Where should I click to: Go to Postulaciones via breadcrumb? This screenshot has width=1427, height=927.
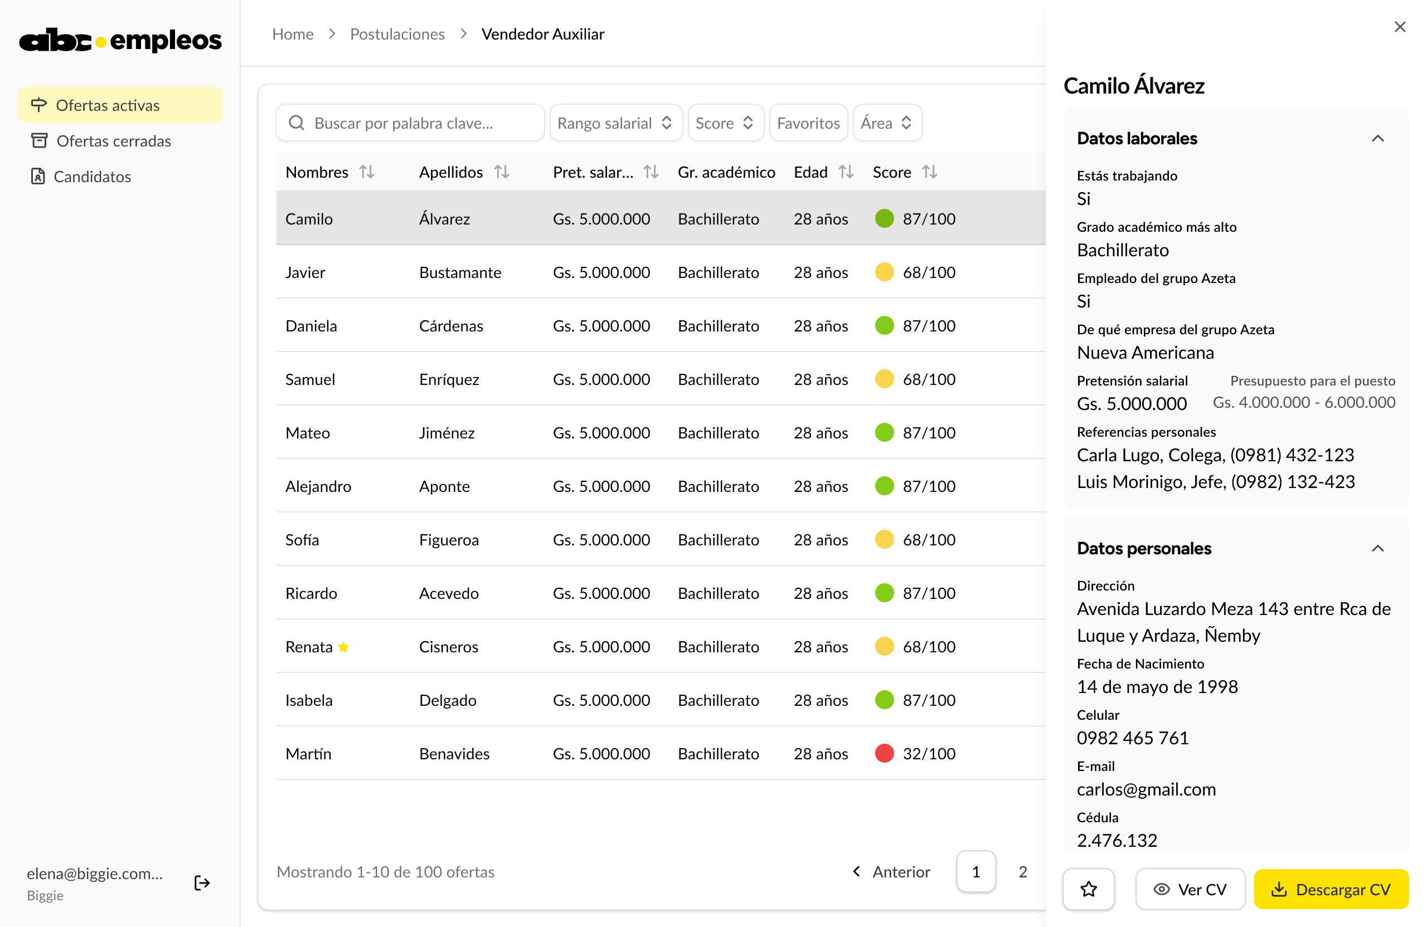pyautogui.click(x=397, y=33)
